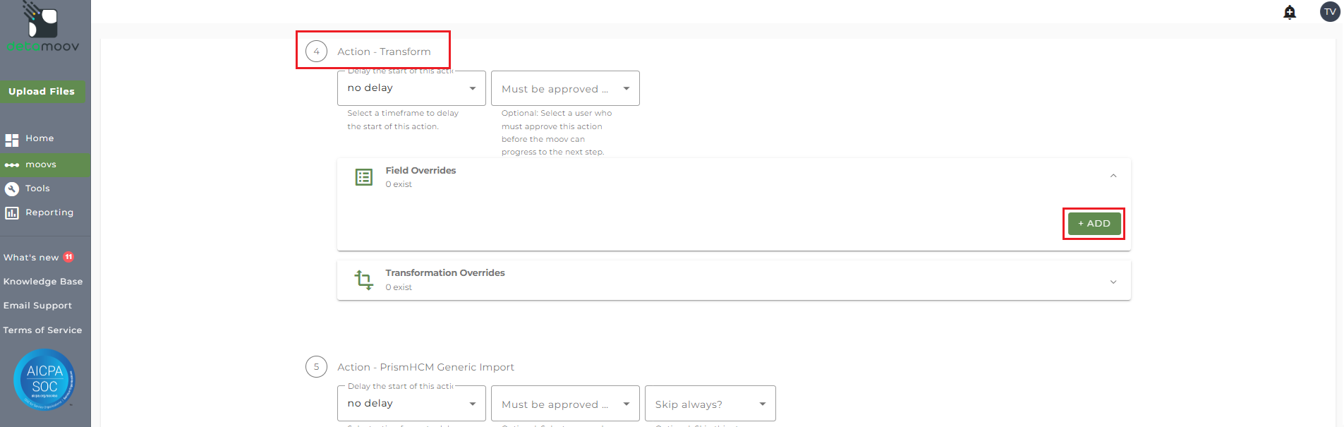Viewport: 1344px width, 427px height.
Task: Click the Home dashboard icon
Action: pyautogui.click(x=12, y=140)
